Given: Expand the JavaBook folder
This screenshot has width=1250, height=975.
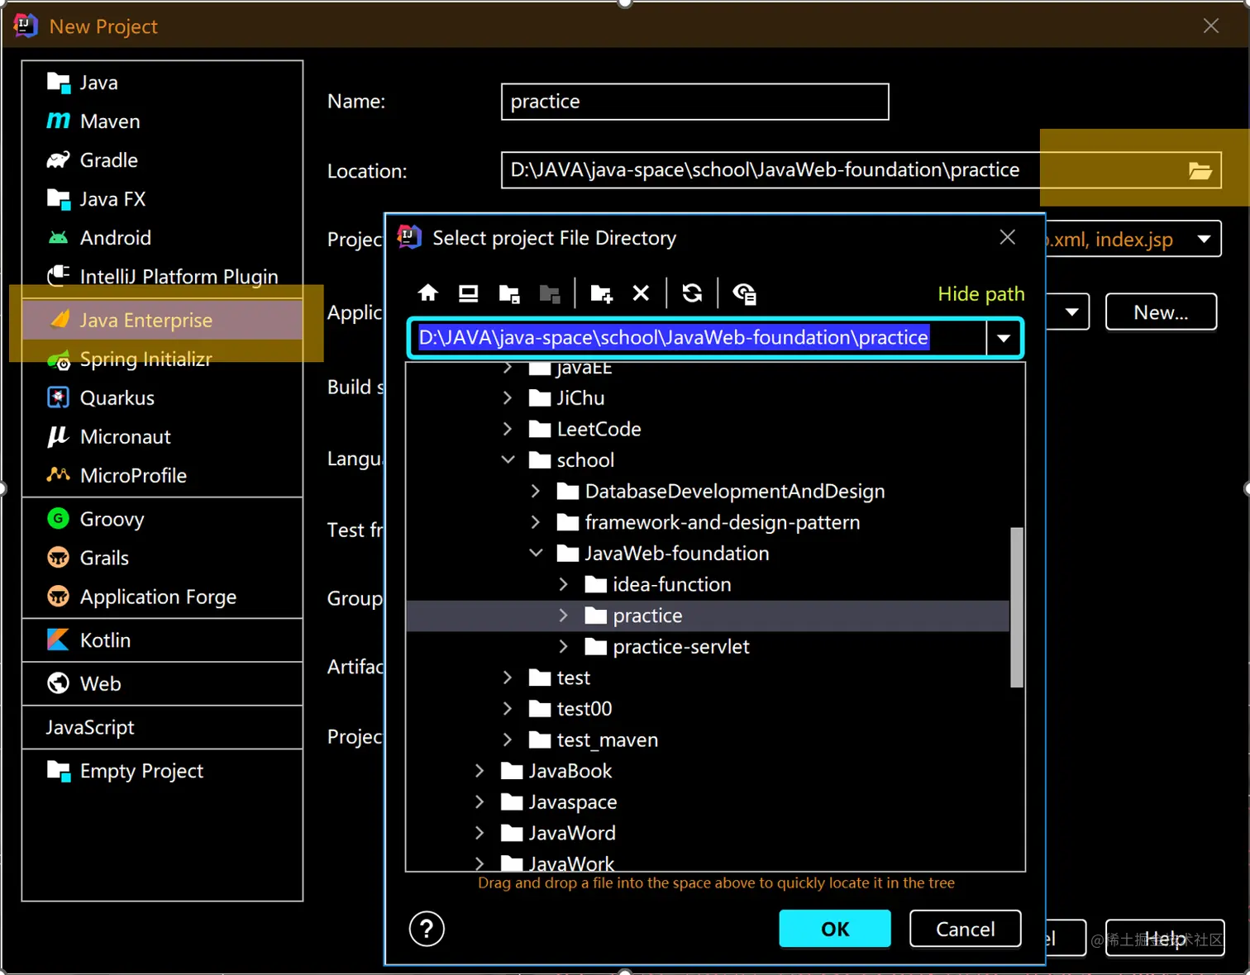Looking at the screenshot, I should tap(479, 771).
